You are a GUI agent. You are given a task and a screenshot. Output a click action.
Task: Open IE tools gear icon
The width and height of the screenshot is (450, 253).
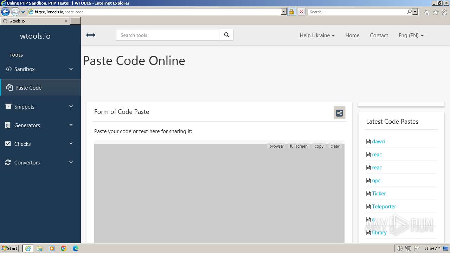tap(444, 12)
